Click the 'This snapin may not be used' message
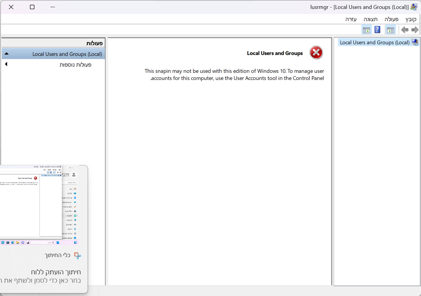 pyautogui.click(x=234, y=75)
